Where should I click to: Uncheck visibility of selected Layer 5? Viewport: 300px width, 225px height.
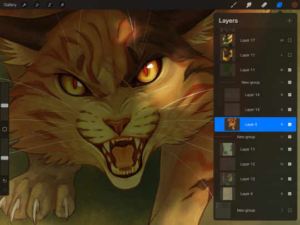[289, 124]
